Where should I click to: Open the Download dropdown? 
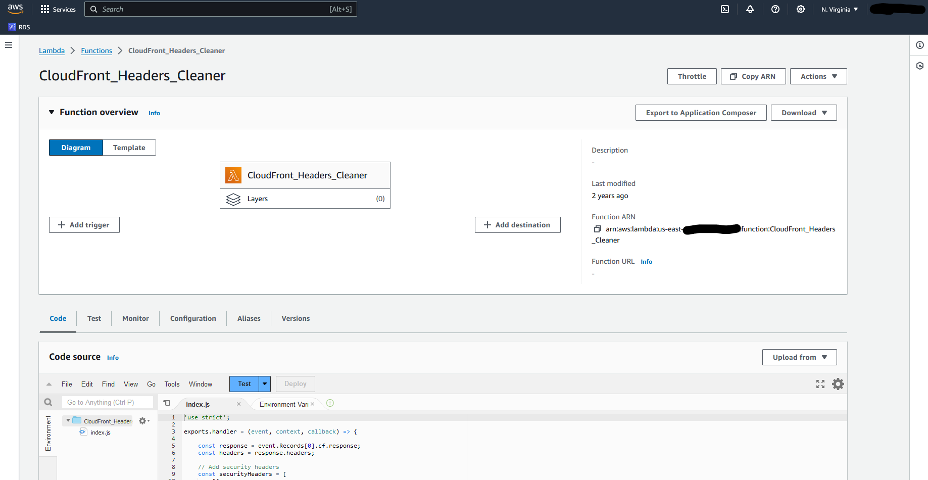pos(804,113)
